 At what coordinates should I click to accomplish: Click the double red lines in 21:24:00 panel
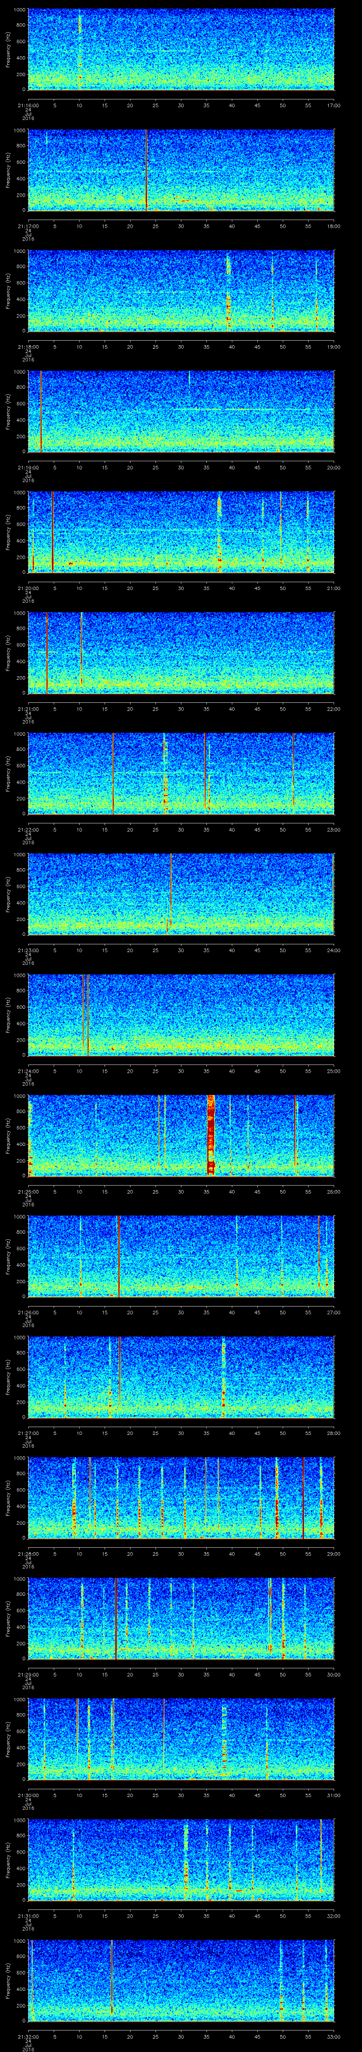[85, 1015]
